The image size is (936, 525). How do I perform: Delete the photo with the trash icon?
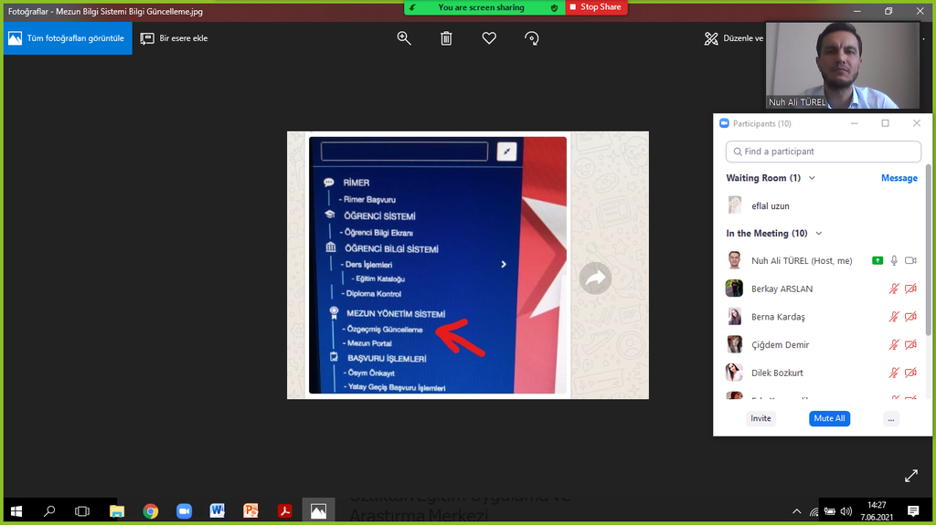coord(446,38)
